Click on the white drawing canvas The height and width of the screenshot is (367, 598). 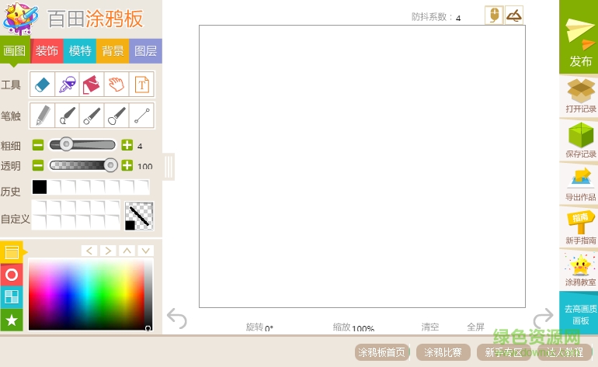click(362, 166)
